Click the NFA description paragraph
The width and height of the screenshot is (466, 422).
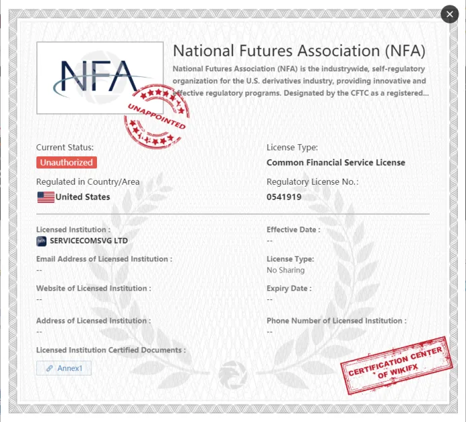301,81
